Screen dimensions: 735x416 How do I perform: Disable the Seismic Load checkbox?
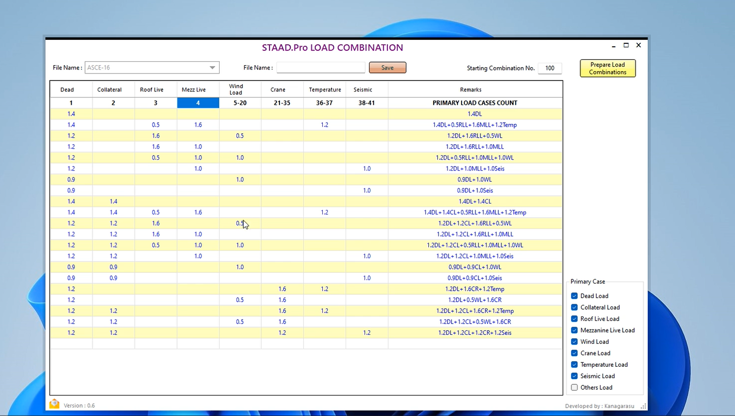point(574,376)
